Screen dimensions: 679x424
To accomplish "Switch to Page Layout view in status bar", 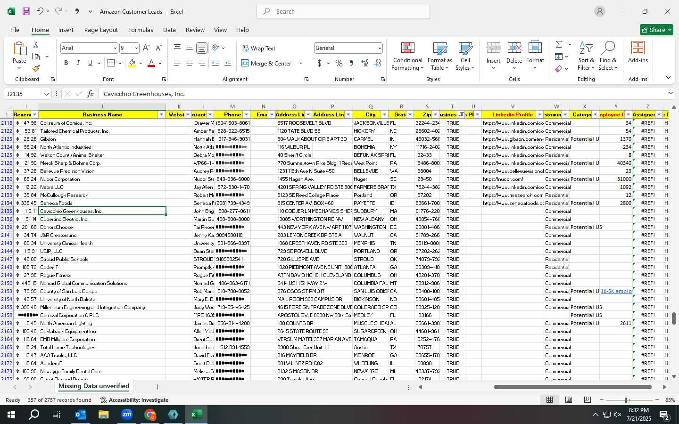I will pos(569,400).
